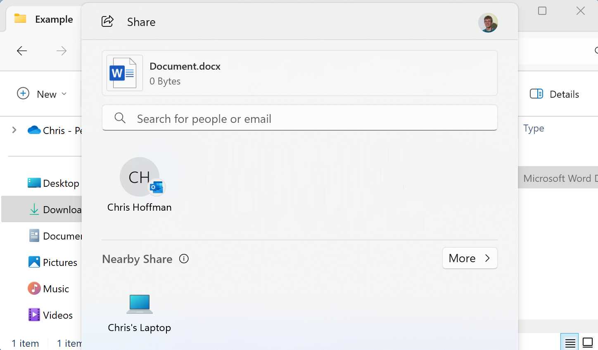Open the Music folder in the sidebar
The height and width of the screenshot is (350, 598).
point(55,289)
